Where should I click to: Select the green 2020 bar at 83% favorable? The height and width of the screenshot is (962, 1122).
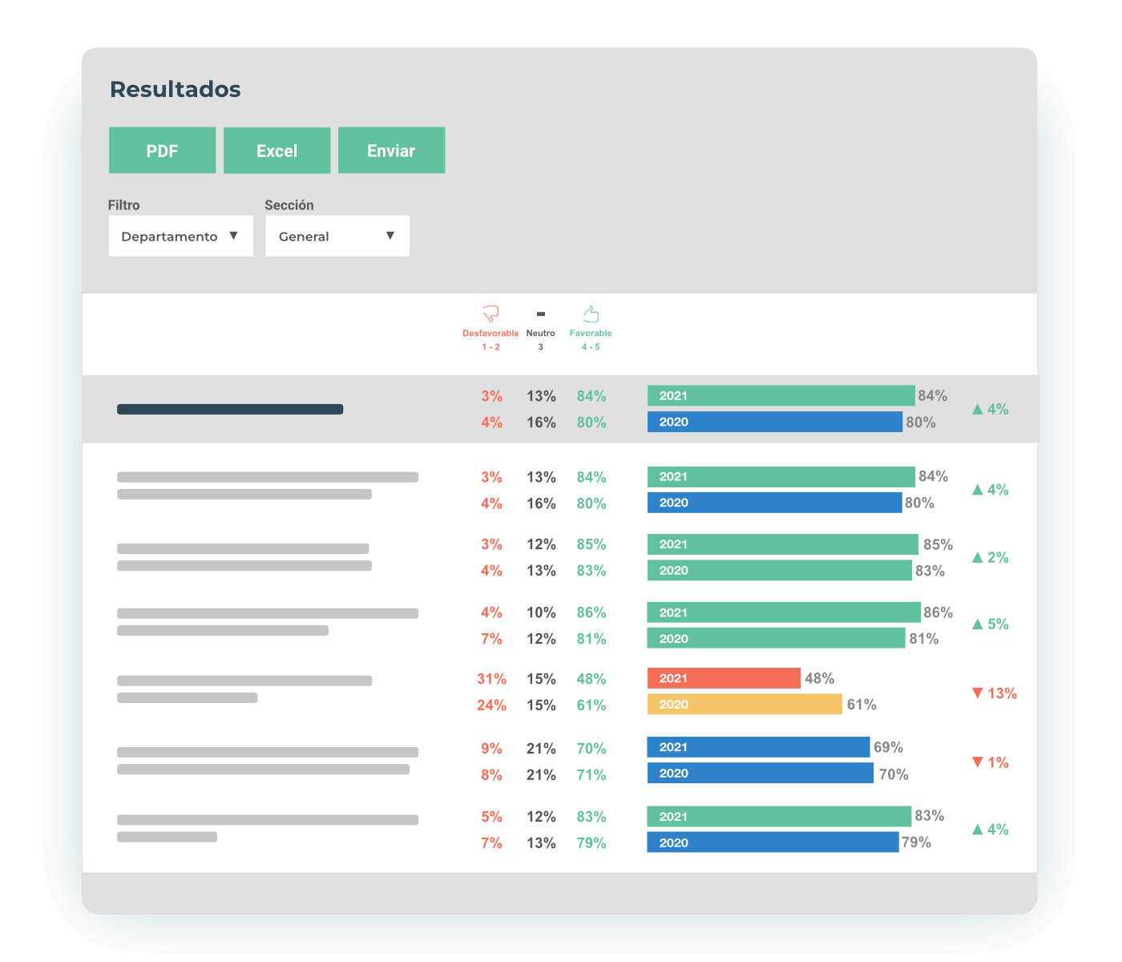tap(780, 570)
